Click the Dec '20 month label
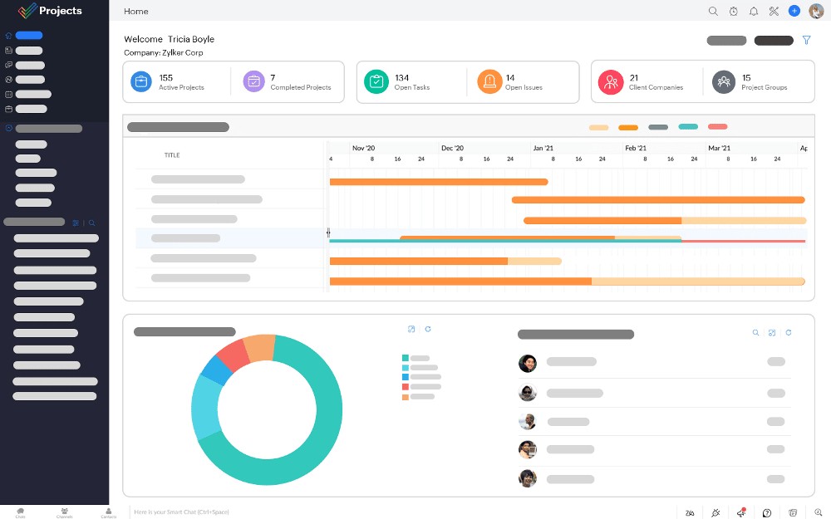Screen dimensions: 831x519 pyautogui.click(x=453, y=148)
